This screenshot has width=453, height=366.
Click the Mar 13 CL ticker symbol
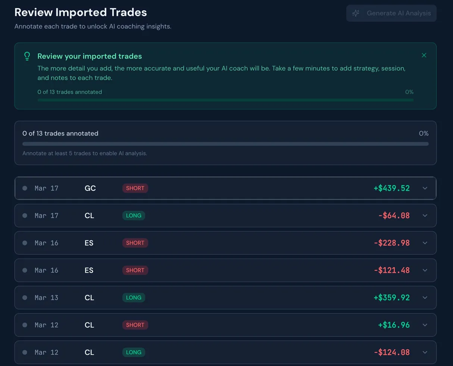(89, 298)
